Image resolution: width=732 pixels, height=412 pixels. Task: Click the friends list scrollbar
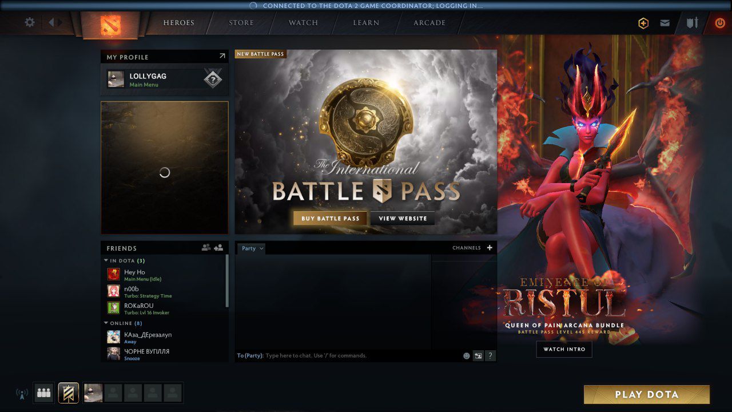pos(227,281)
